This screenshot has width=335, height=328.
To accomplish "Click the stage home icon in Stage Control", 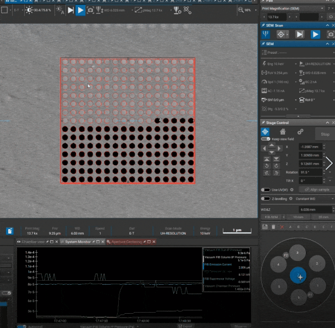I will [x=283, y=132].
